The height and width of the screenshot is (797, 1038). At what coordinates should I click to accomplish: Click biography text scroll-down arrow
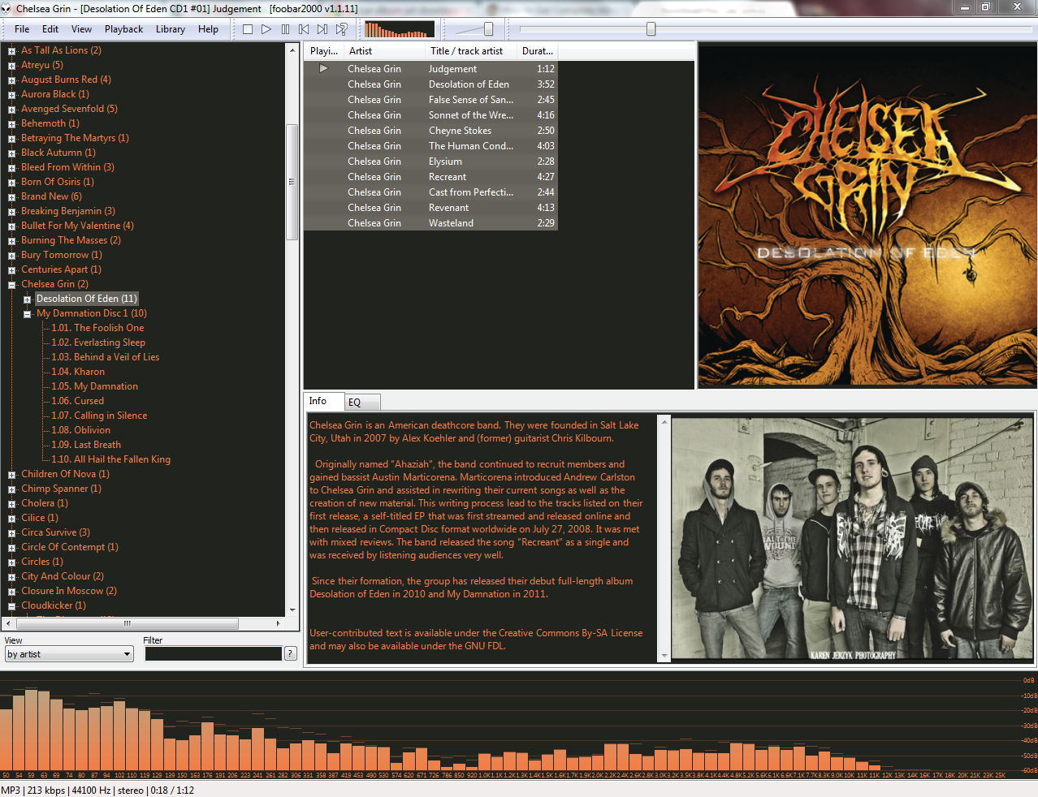point(664,656)
